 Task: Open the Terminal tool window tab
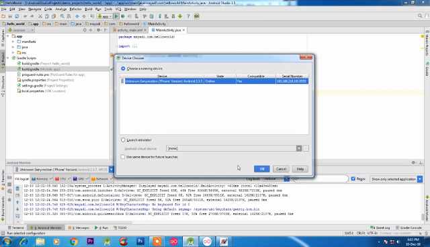click(x=16, y=228)
